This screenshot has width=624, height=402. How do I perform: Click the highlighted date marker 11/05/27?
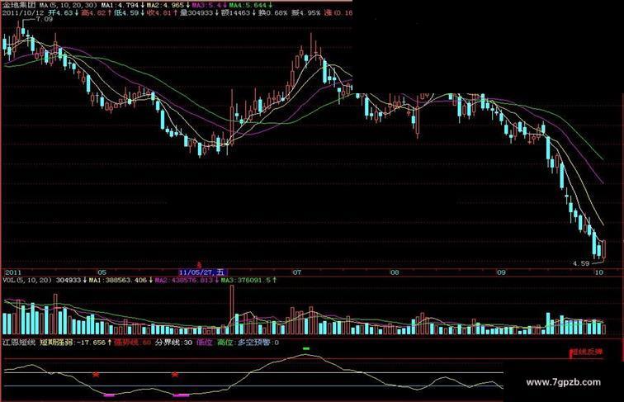pyautogui.click(x=203, y=272)
